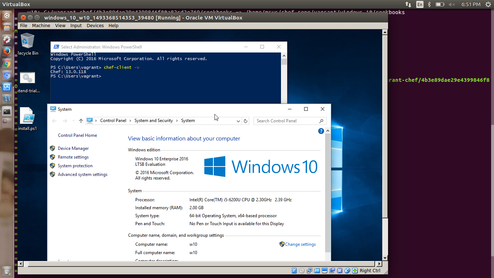Click the System window vertical scrollbar thumb

point(328,193)
